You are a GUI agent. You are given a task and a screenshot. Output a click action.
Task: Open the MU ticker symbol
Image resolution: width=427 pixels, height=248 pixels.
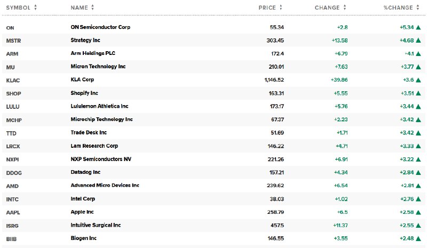pos(10,67)
